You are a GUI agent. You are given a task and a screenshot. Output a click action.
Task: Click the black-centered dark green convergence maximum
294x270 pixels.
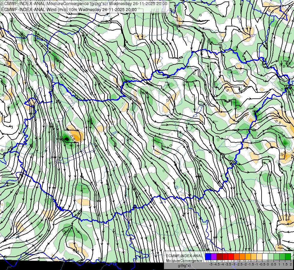click(x=67, y=139)
